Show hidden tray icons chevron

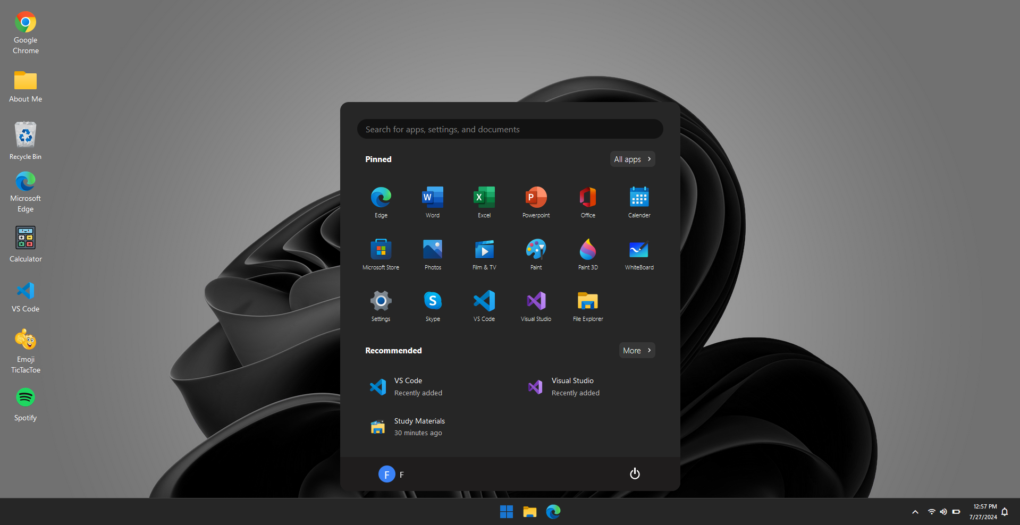(x=915, y=512)
